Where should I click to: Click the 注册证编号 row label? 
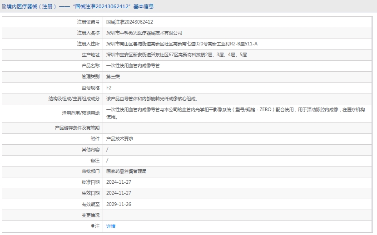pos(88,22)
